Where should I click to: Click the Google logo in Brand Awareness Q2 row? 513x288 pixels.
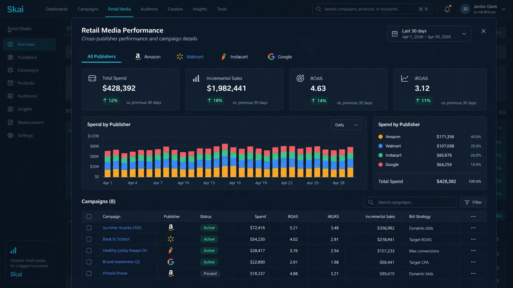click(171, 262)
